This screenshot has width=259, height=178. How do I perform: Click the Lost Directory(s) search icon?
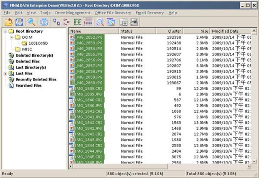pos(11,68)
